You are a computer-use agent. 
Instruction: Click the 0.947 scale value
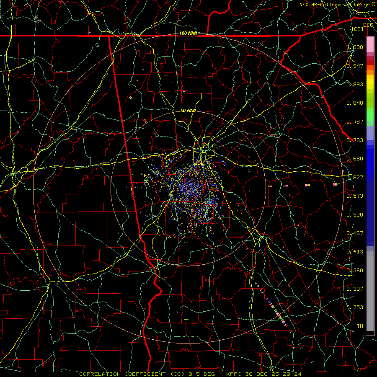pyautogui.click(x=355, y=66)
